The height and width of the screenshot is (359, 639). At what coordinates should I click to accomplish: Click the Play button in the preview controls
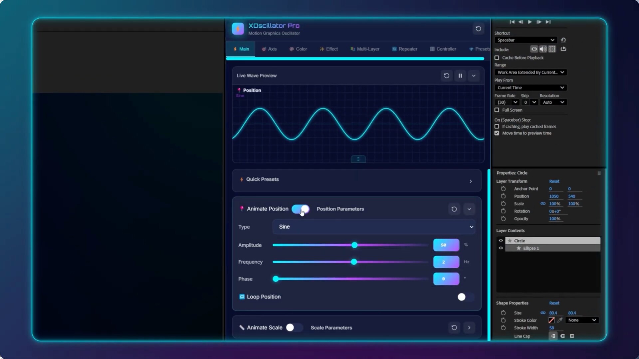530,22
